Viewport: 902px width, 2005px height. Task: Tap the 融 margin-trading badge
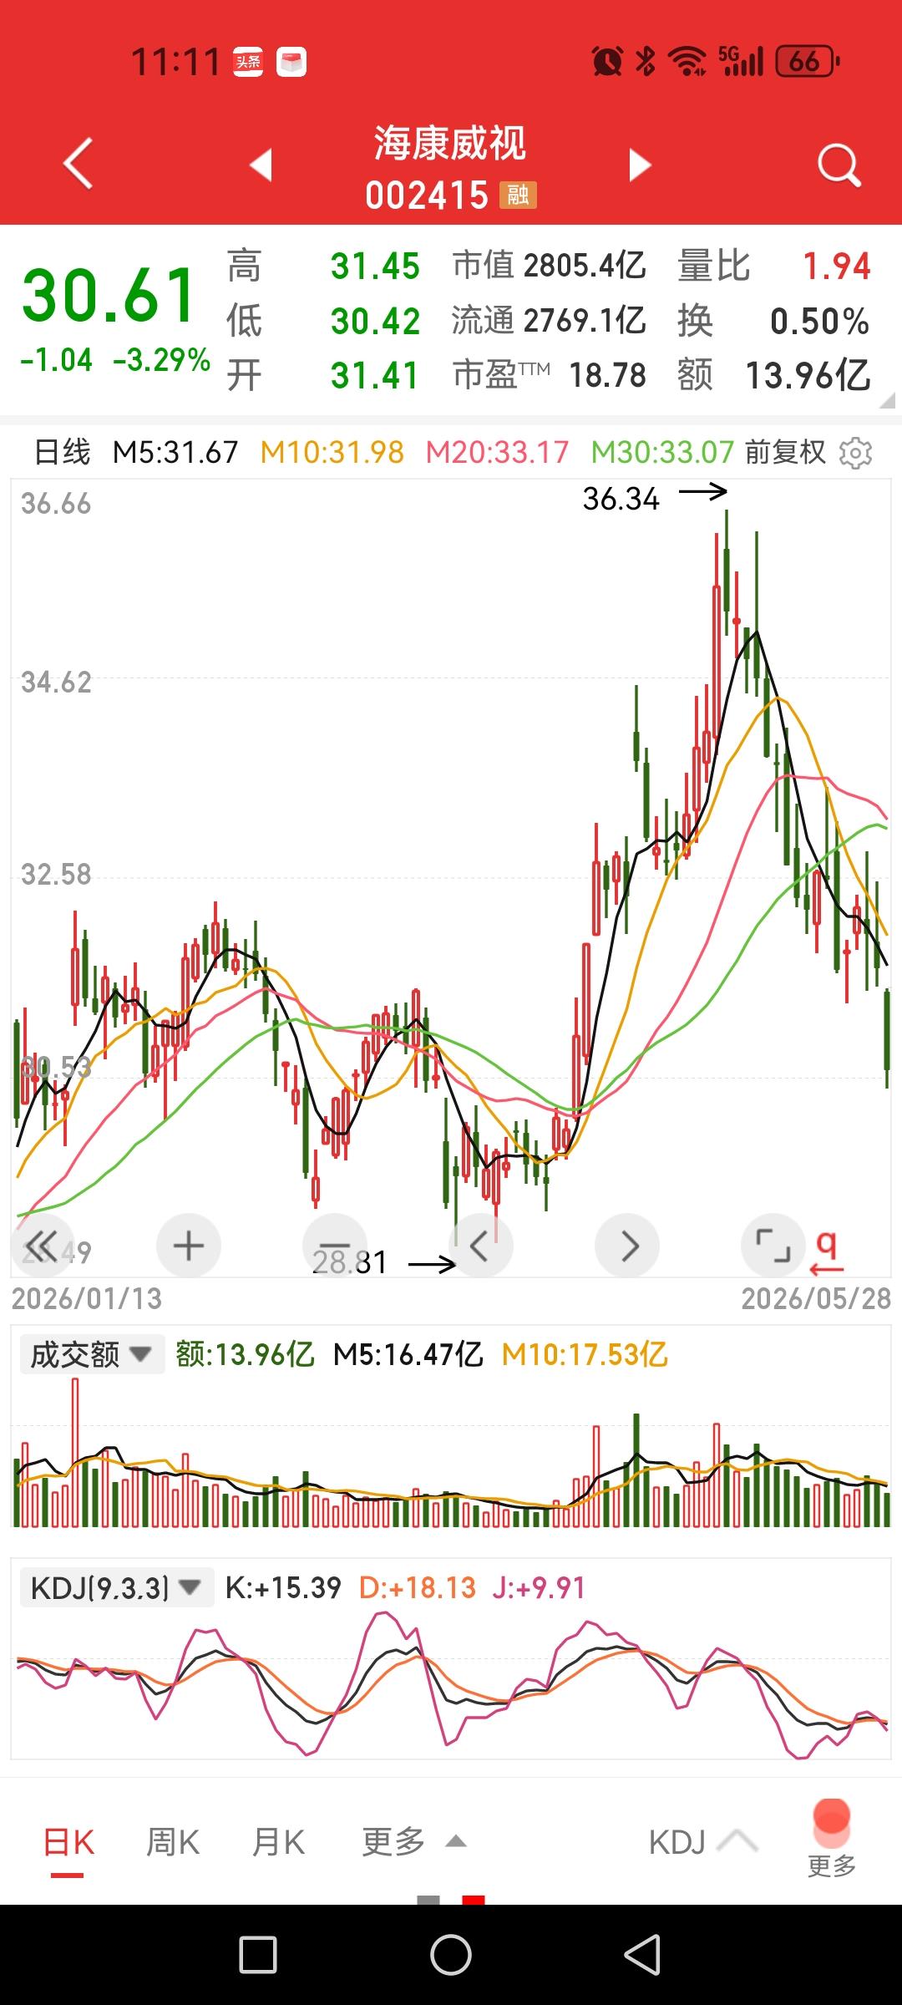click(518, 195)
